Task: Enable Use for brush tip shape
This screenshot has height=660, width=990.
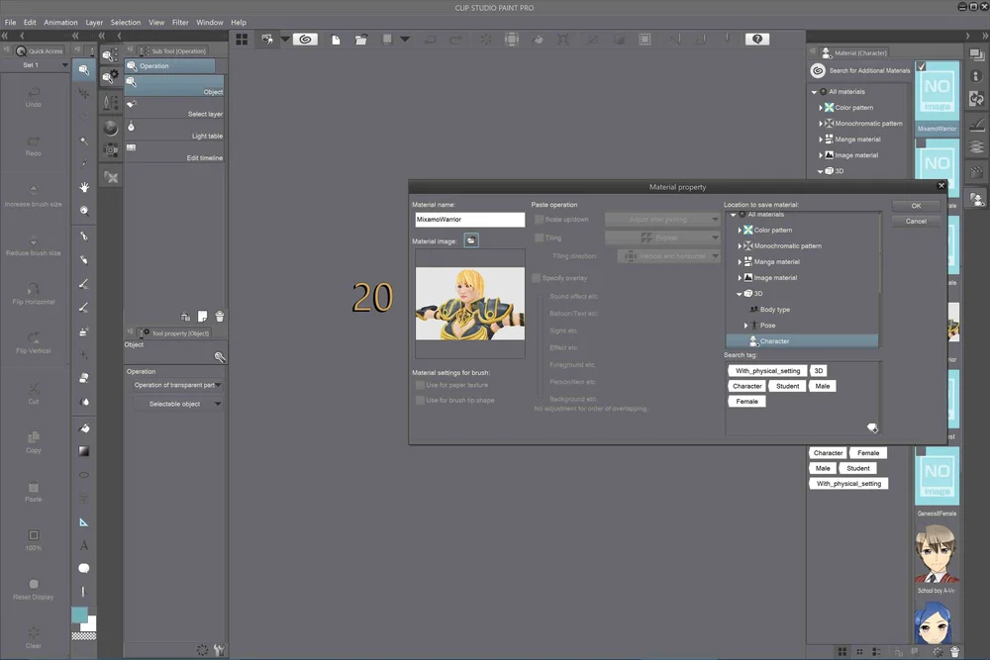Action: pos(420,400)
